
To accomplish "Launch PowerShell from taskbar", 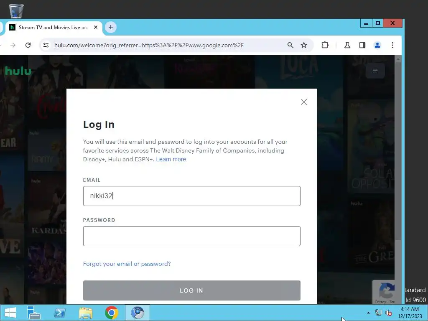I will pyautogui.click(x=60, y=313).
